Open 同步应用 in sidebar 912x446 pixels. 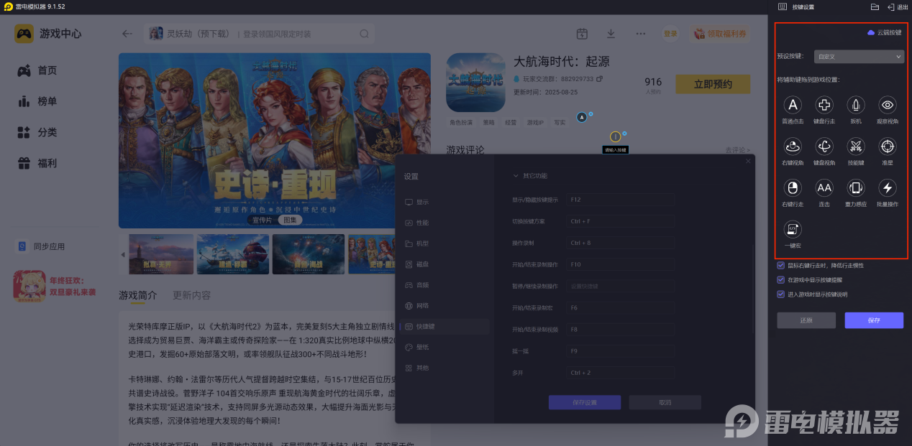(41, 246)
